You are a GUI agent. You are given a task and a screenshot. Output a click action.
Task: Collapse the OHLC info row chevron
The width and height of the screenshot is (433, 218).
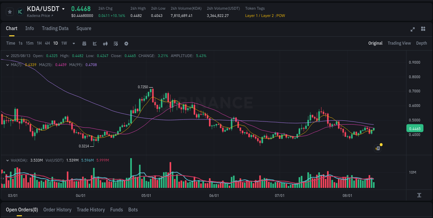(7, 55)
